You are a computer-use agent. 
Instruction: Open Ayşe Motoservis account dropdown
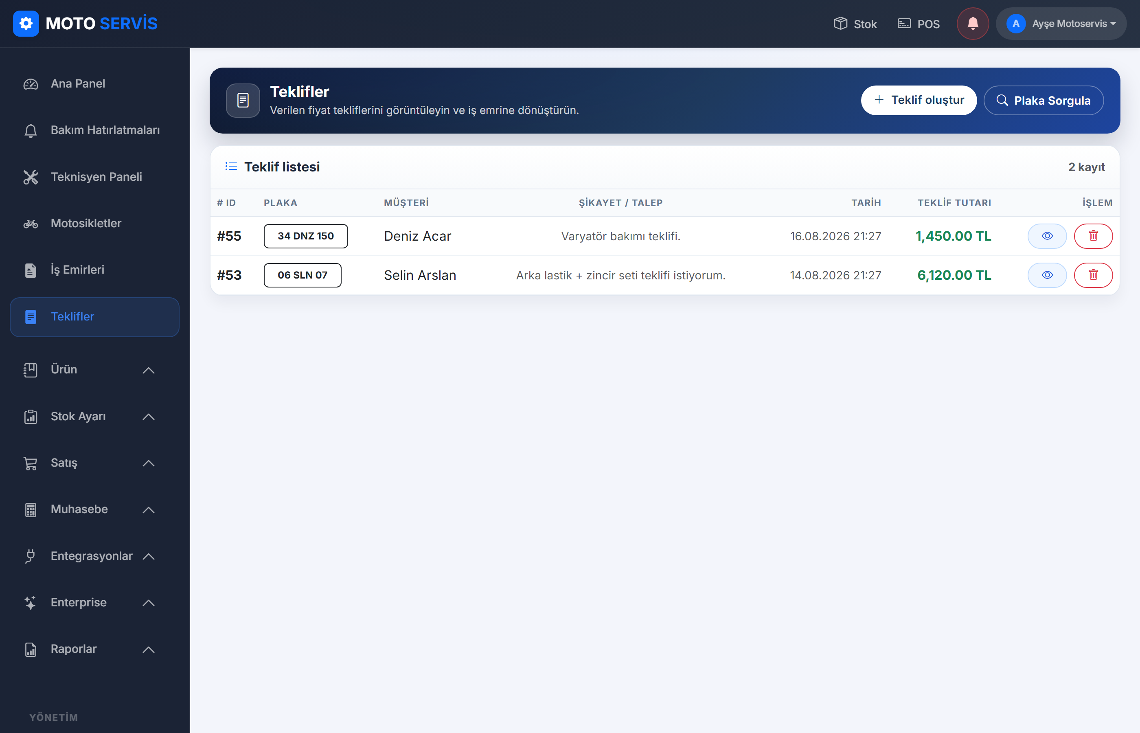pyautogui.click(x=1061, y=23)
